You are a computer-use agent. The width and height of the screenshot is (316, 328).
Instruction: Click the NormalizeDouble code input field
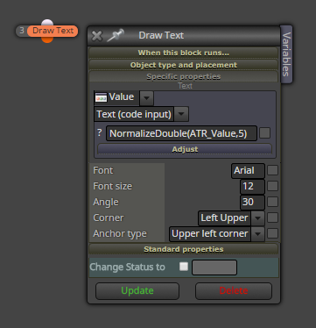tap(181, 133)
